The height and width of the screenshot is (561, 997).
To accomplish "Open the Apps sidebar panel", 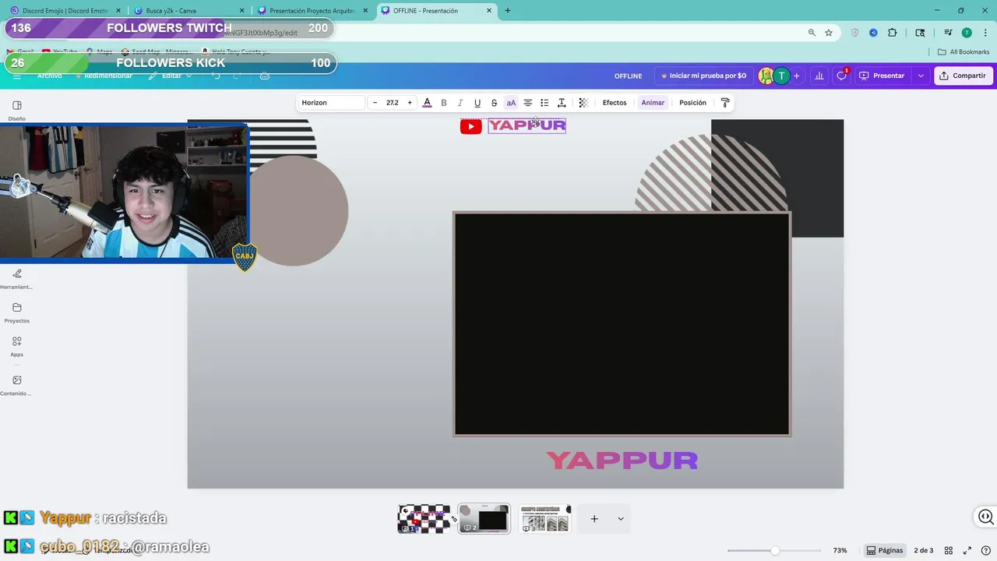I will point(17,346).
